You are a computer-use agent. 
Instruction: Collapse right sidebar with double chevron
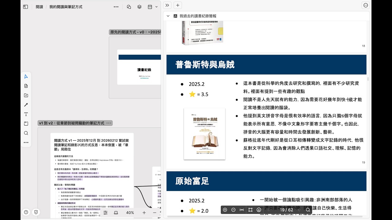coord(167,5)
